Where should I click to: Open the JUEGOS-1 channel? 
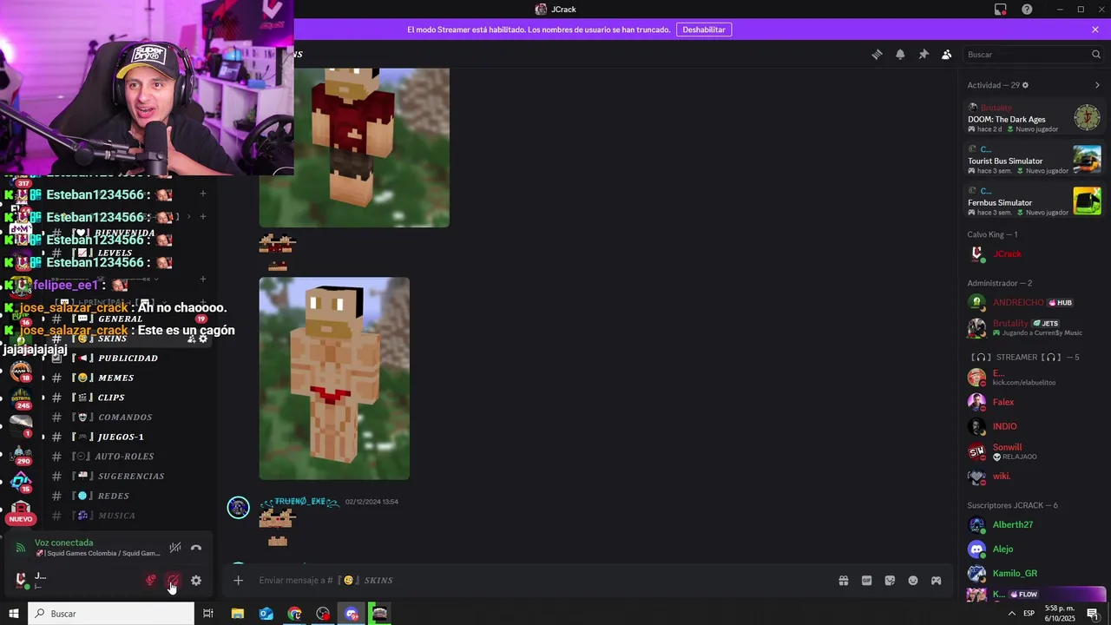click(121, 437)
